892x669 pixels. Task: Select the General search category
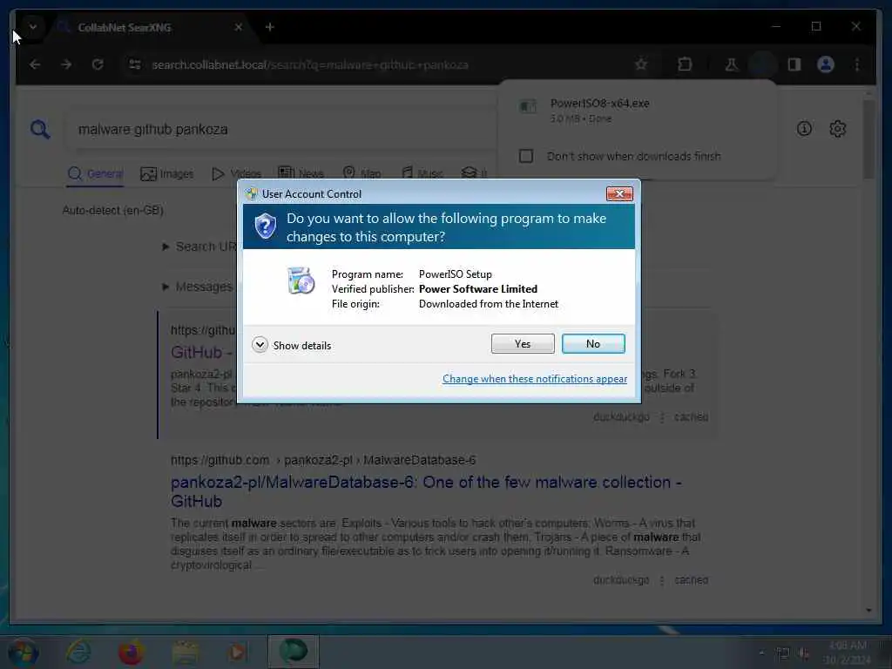click(x=95, y=174)
